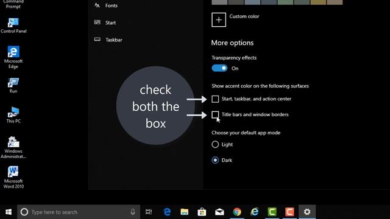This screenshot has height=219, width=390.
Task: Click the Cortana search circle icon
Action: 24,212
